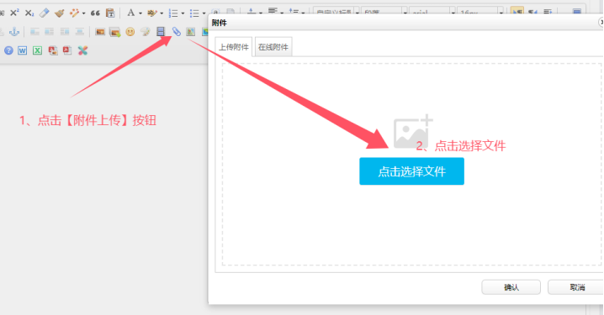This screenshot has width=604, height=315.
Task: Click the 确认 button
Action: click(x=511, y=287)
